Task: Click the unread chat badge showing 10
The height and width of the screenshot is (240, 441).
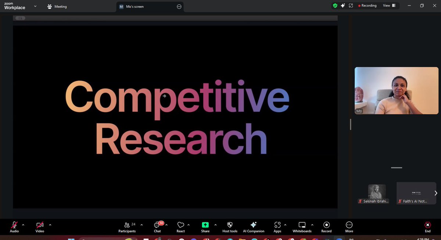Action: pos(161,223)
